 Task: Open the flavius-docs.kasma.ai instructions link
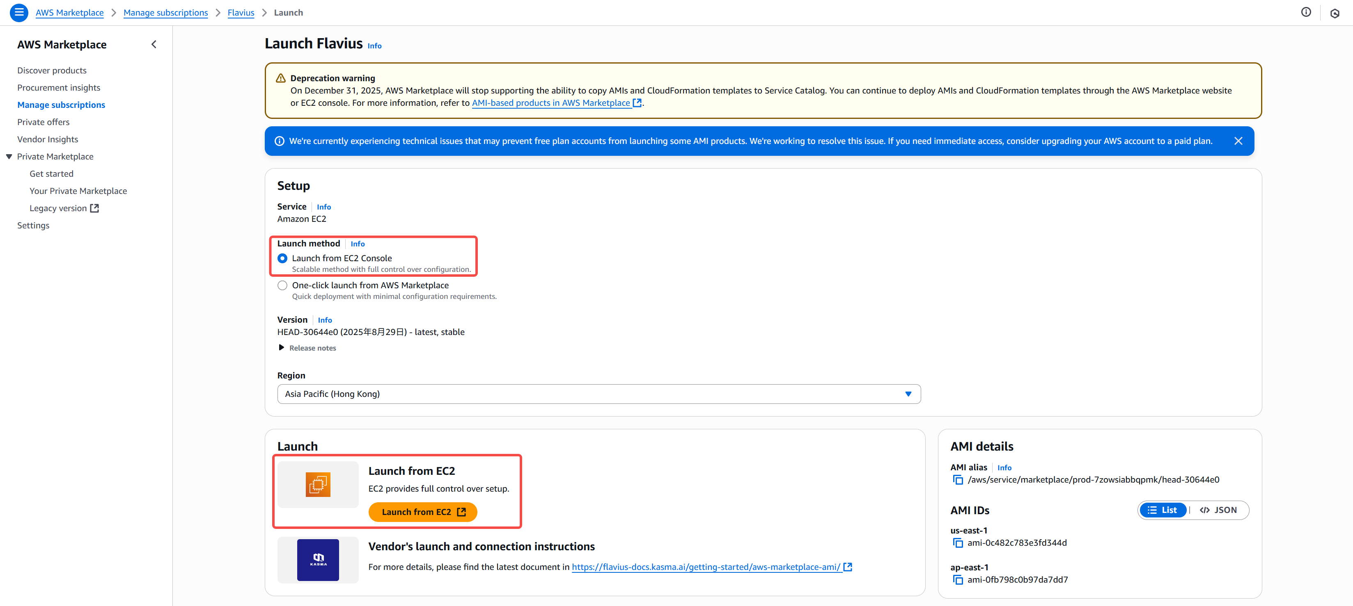pyautogui.click(x=705, y=567)
